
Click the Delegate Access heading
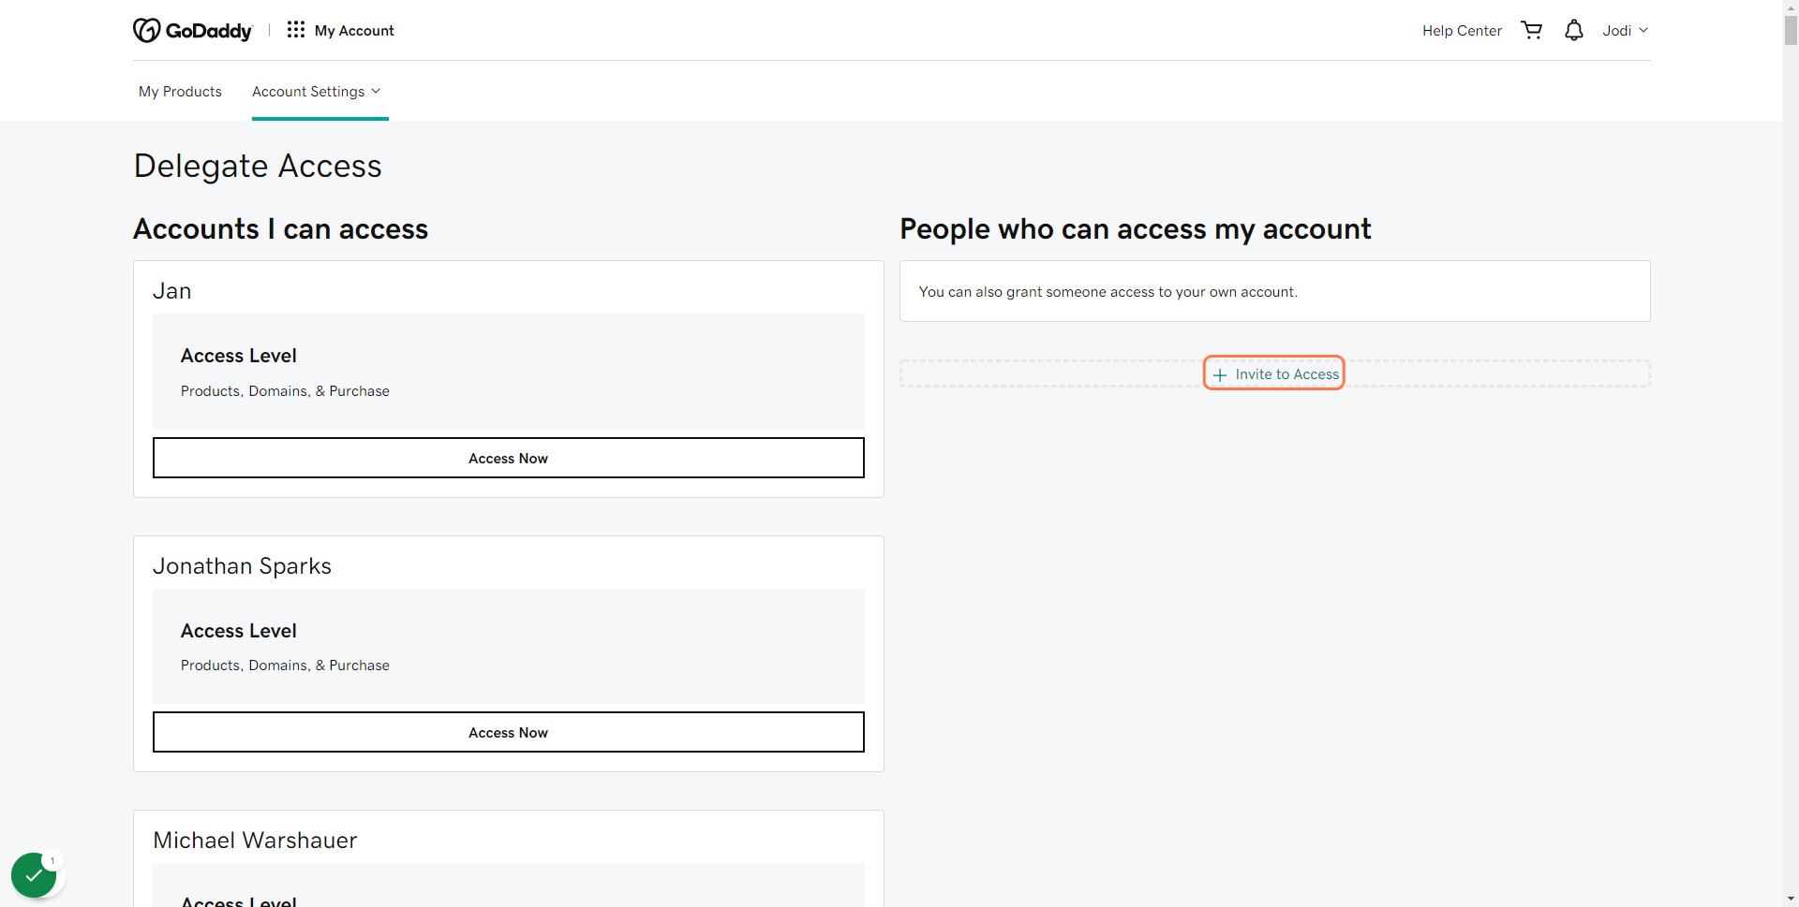(258, 166)
